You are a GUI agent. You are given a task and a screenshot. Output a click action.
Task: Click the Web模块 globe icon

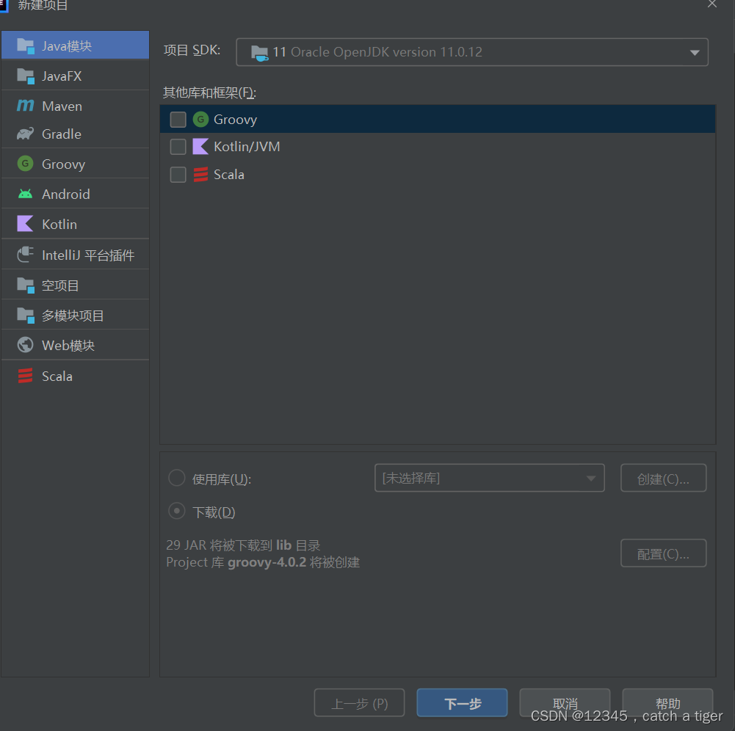click(25, 345)
